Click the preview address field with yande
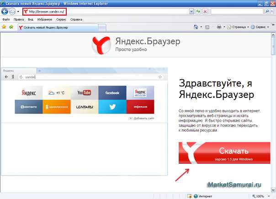The width and height of the screenshot is (276, 199). (90, 77)
